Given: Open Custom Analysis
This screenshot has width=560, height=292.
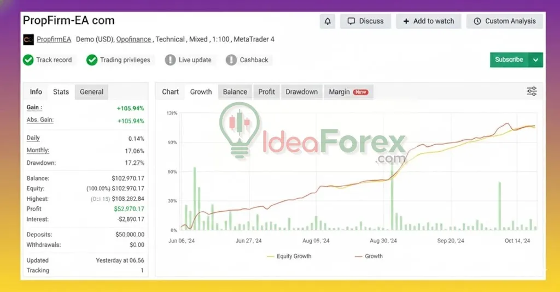Looking at the screenshot, I should coord(504,21).
